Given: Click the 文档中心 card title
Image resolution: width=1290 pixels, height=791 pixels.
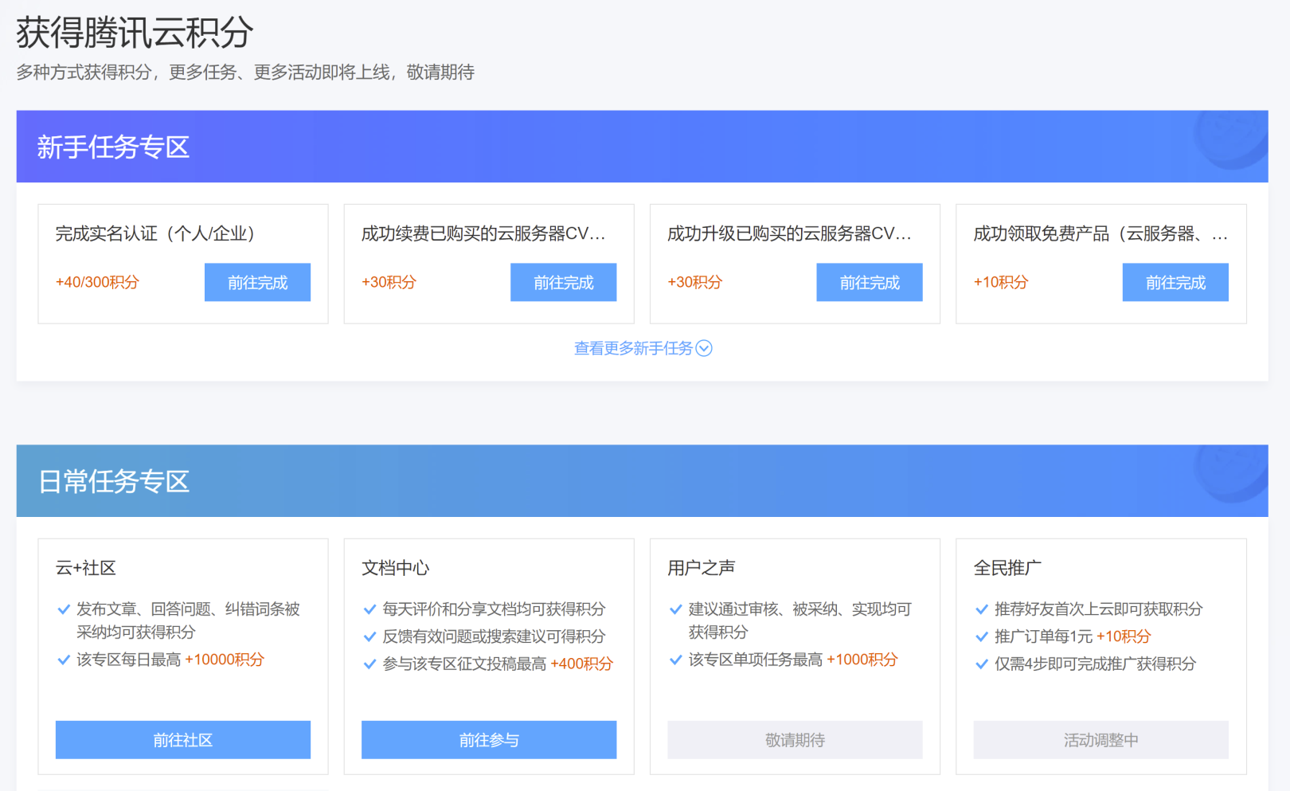Looking at the screenshot, I should [395, 568].
